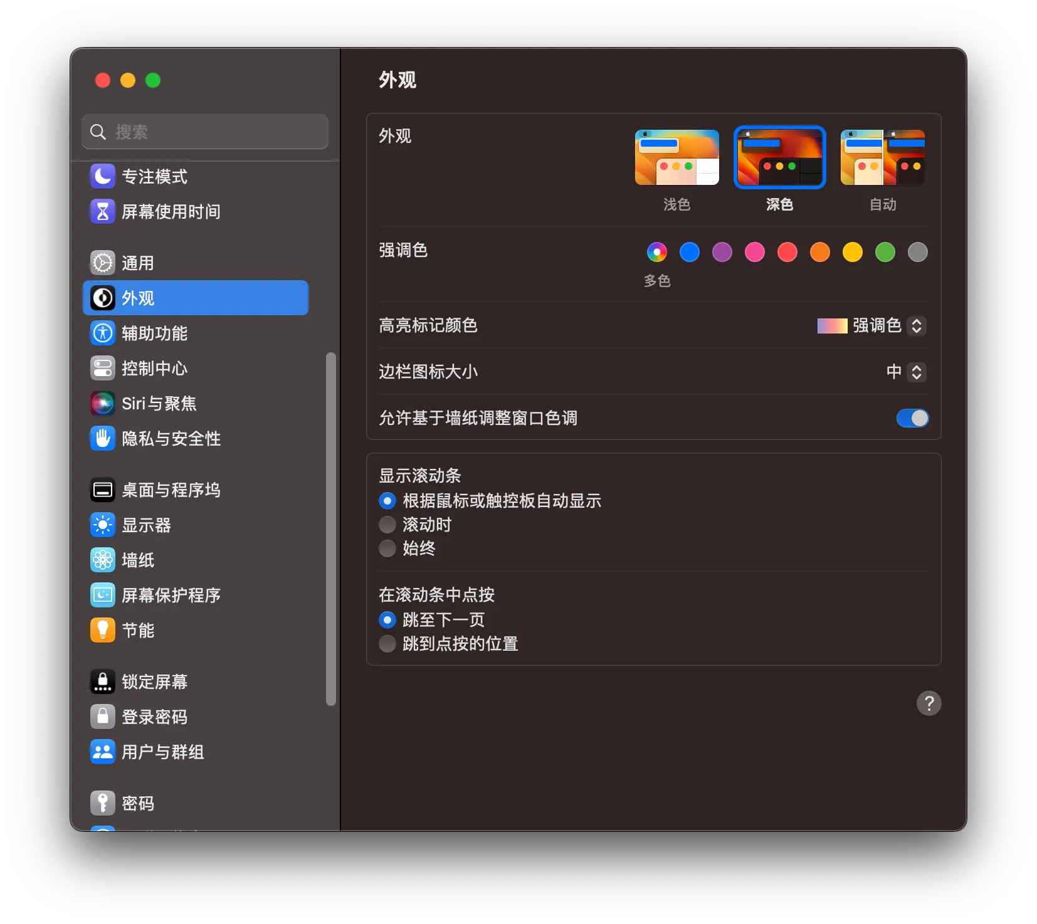The height and width of the screenshot is (924, 1037).
Task: Pick the yellow accent color
Action: point(853,252)
